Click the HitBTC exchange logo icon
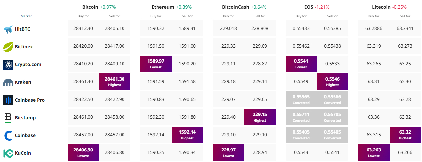This screenshot has height=162, width=422. 8,29
